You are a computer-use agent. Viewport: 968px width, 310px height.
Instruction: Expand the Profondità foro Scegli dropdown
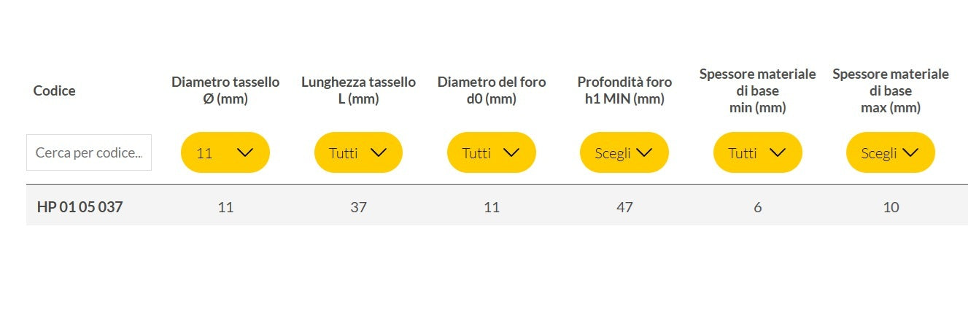pos(624,152)
